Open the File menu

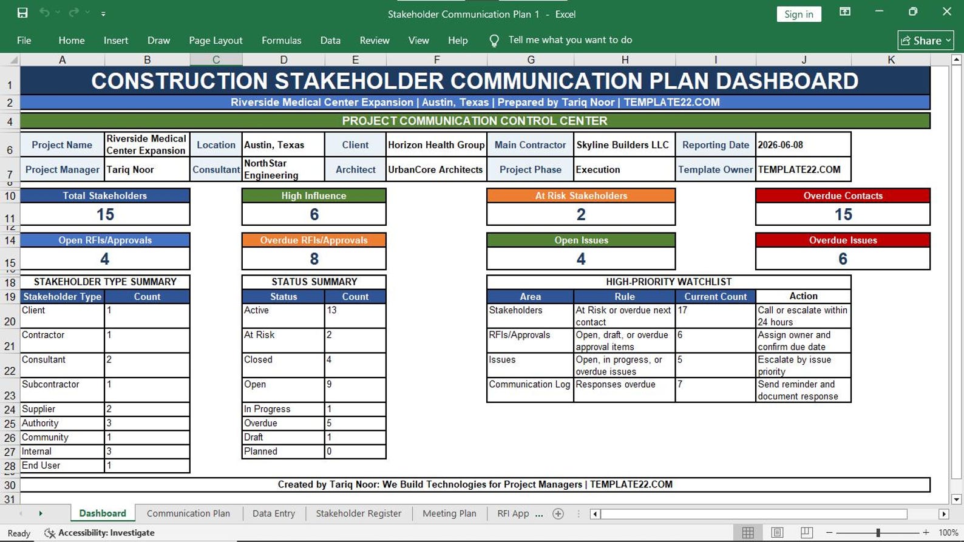click(x=24, y=40)
